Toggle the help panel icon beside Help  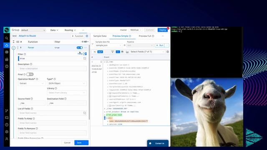pos(85,54)
